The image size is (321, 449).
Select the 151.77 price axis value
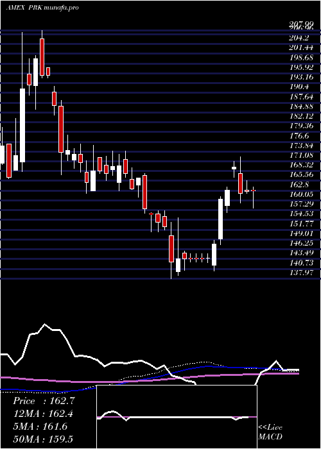click(300, 223)
